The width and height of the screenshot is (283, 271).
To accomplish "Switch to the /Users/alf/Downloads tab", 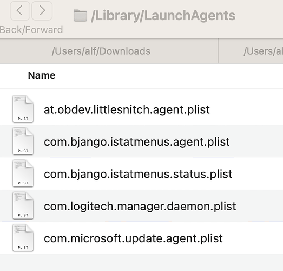I will [x=109, y=51].
